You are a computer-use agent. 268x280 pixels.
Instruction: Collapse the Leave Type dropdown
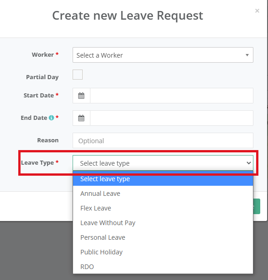pyautogui.click(x=163, y=163)
